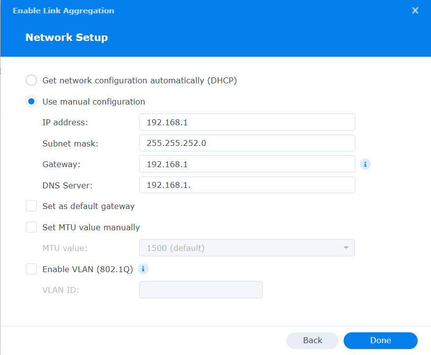Image resolution: width=431 pixels, height=355 pixels.
Task: Open the MTU value dropdown
Action: (x=247, y=248)
